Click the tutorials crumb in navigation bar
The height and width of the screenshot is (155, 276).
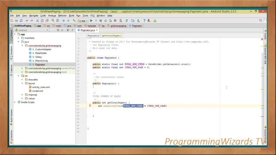(90, 26)
